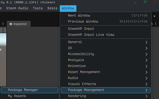
Task: Open three-dot options left of Inspector tab
Action: (3, 24)
